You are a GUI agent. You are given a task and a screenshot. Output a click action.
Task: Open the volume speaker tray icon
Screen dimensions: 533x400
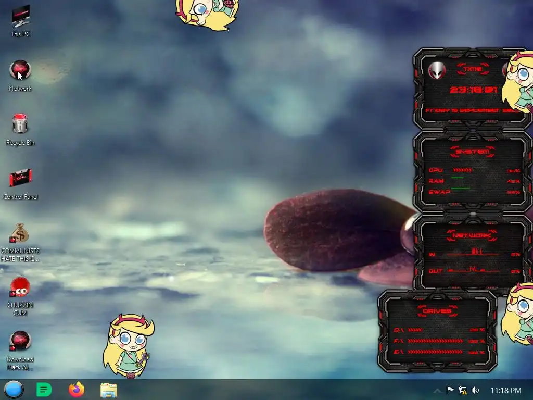click(x=475, y=390)
